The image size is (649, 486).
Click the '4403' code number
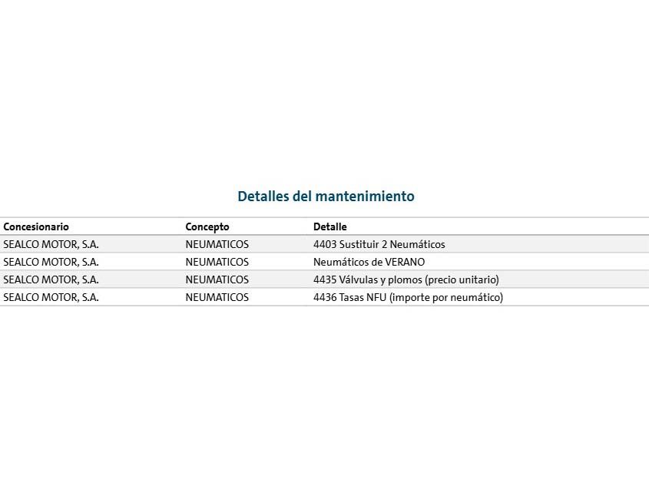[x=325, y=245]
